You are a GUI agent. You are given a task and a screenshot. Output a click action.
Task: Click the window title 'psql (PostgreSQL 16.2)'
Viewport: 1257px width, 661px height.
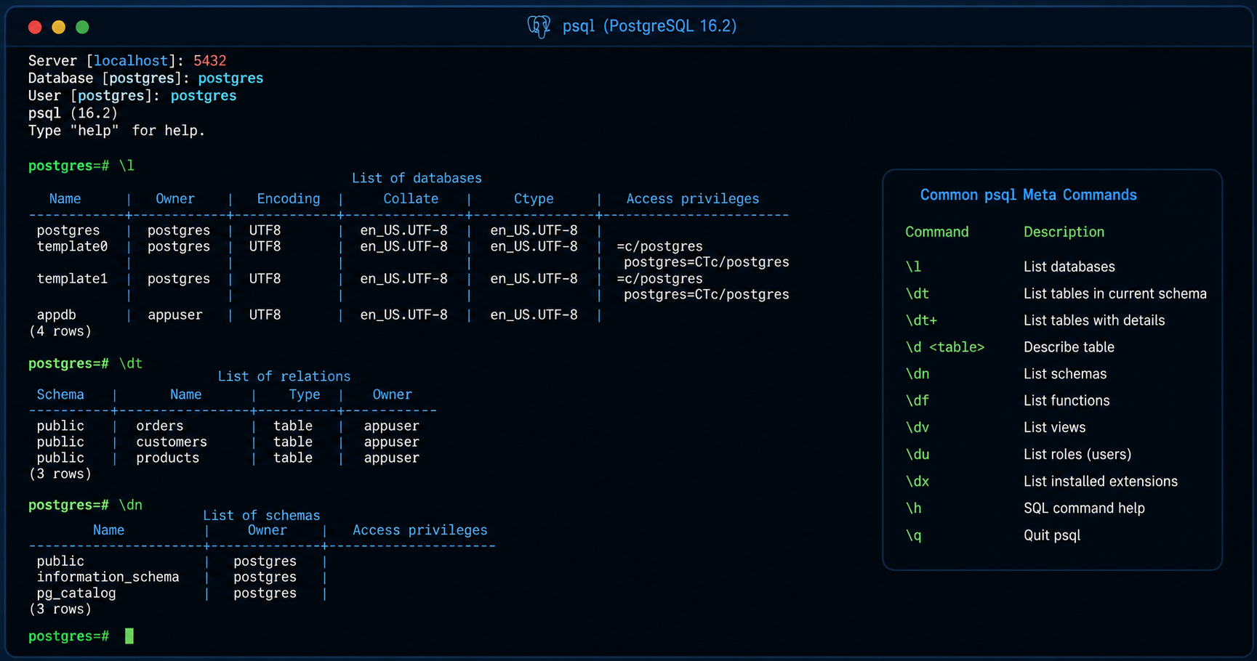649,26
